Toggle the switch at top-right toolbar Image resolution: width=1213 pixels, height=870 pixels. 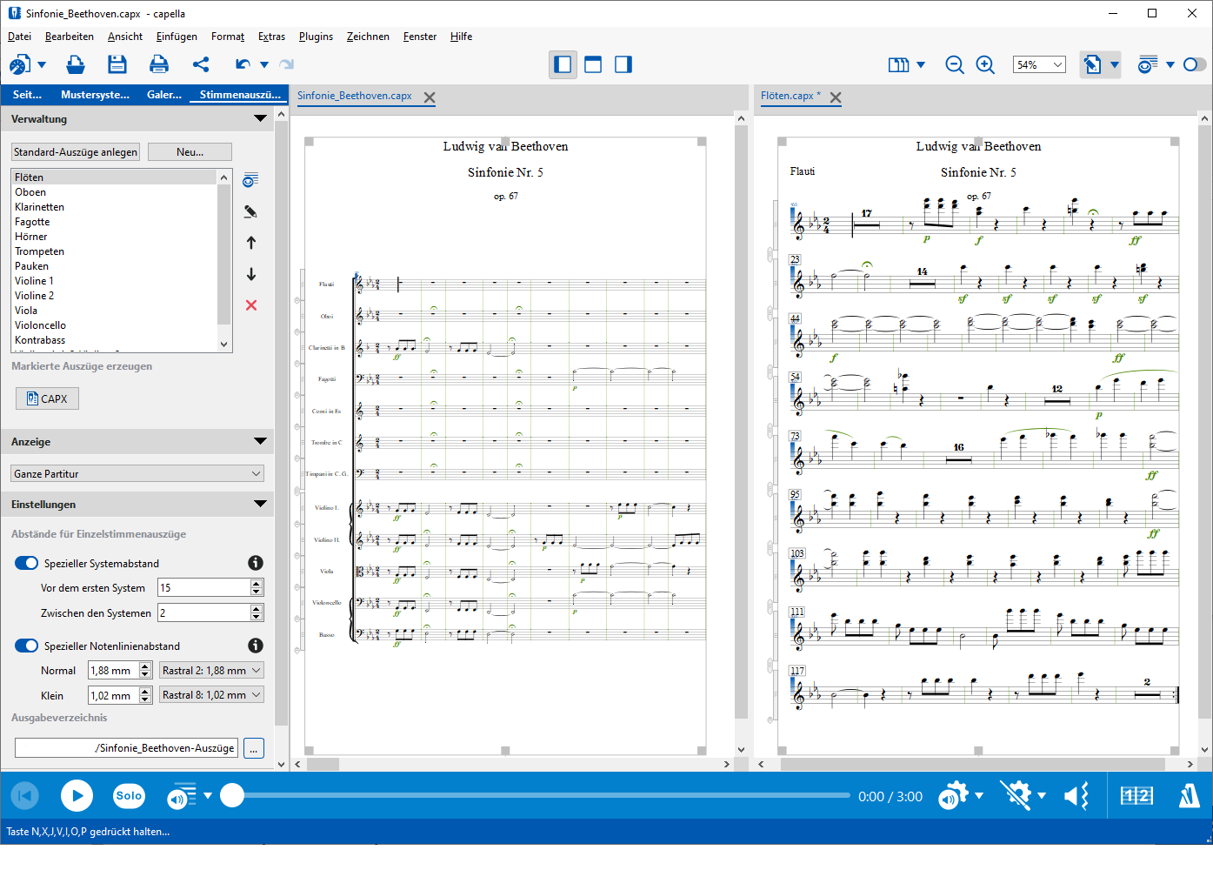tap(1195, 64)
